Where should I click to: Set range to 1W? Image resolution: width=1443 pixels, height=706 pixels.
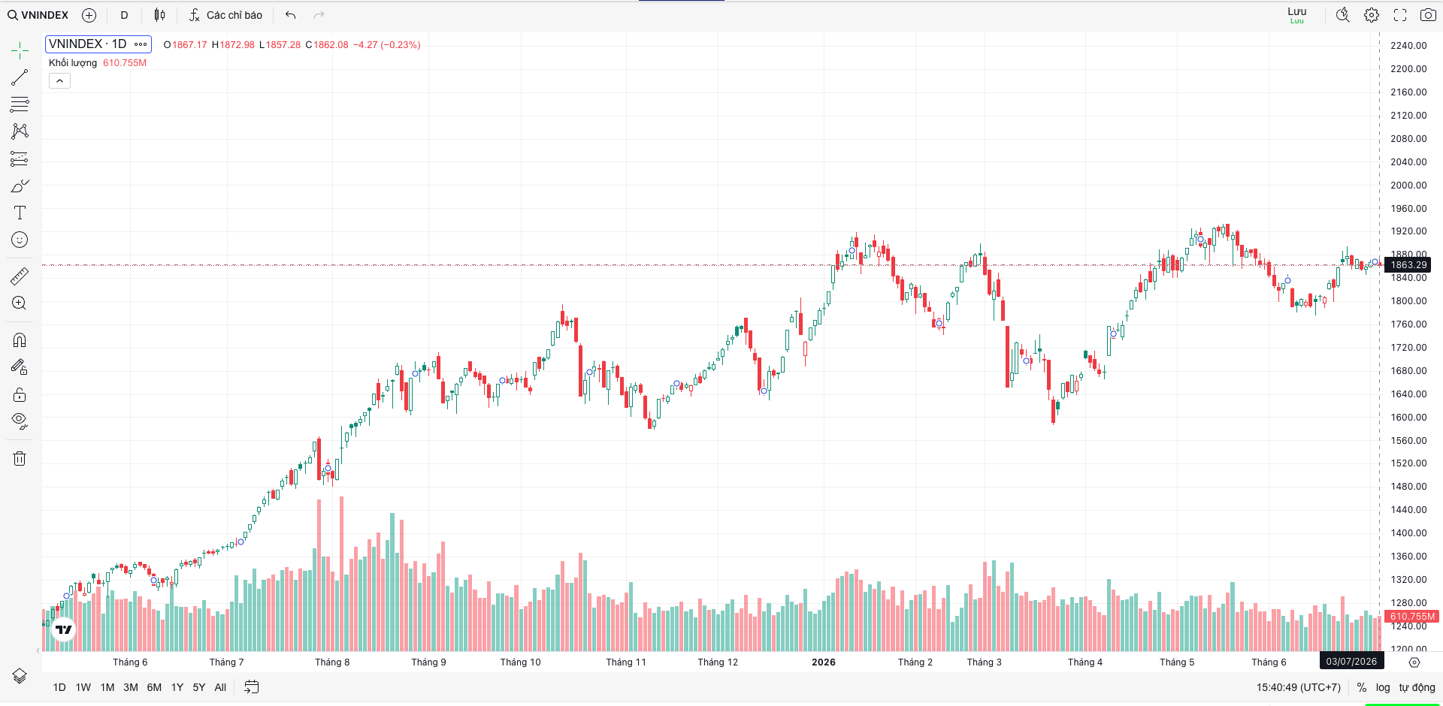tap(83, 687)
